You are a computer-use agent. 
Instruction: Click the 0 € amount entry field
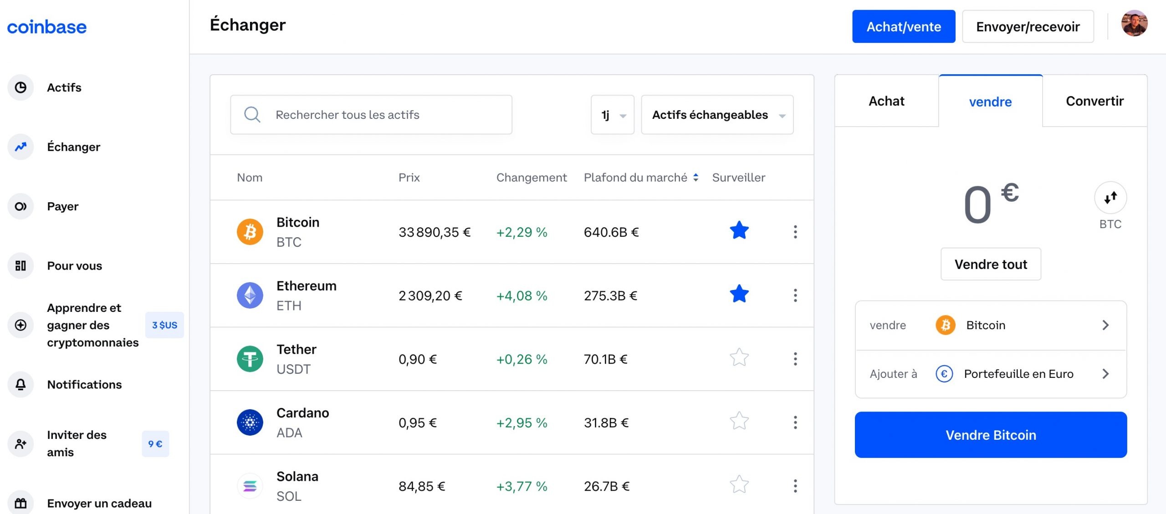(x=991, y=204)
